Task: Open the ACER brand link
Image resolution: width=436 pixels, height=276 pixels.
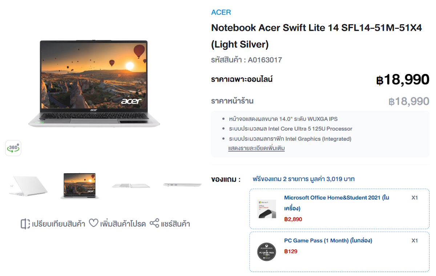Action: click(x=221, y=12)
